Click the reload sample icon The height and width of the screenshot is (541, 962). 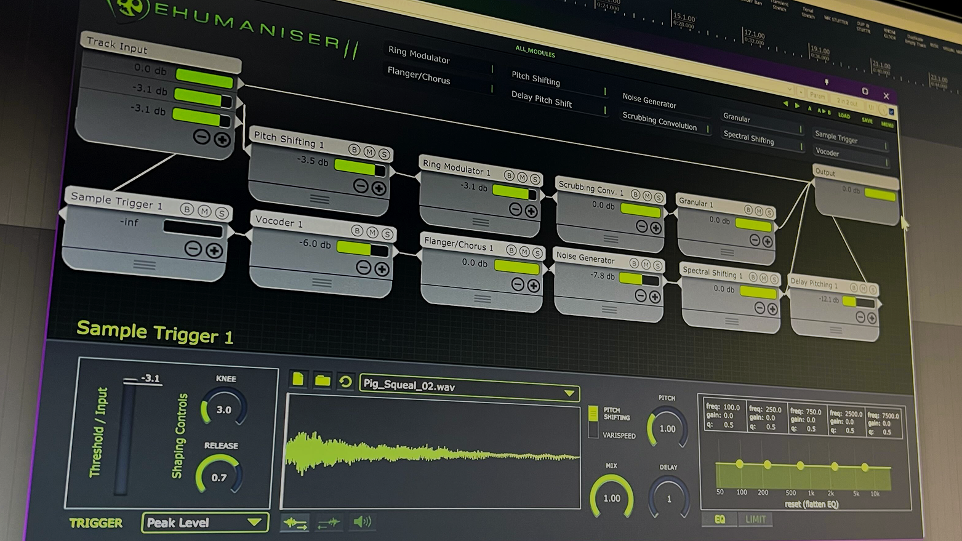pos(345,382)
